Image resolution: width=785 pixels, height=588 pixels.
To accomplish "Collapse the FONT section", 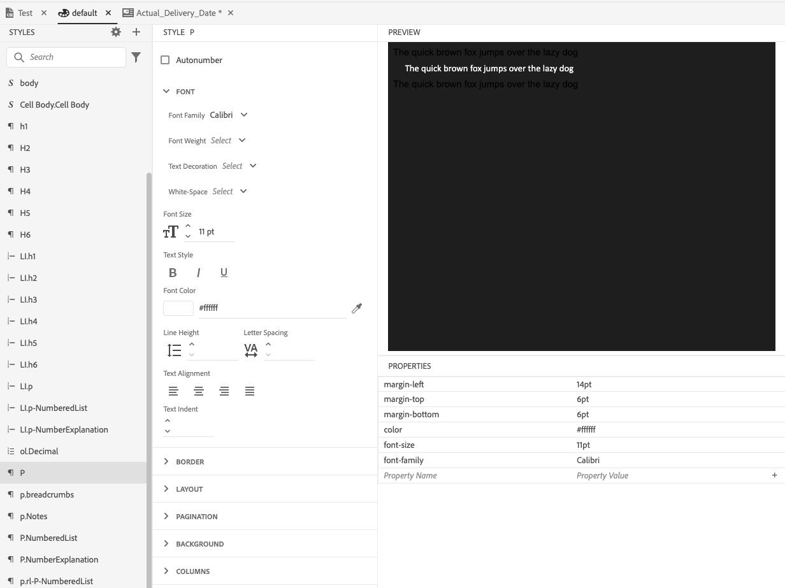I will [167, 91].
